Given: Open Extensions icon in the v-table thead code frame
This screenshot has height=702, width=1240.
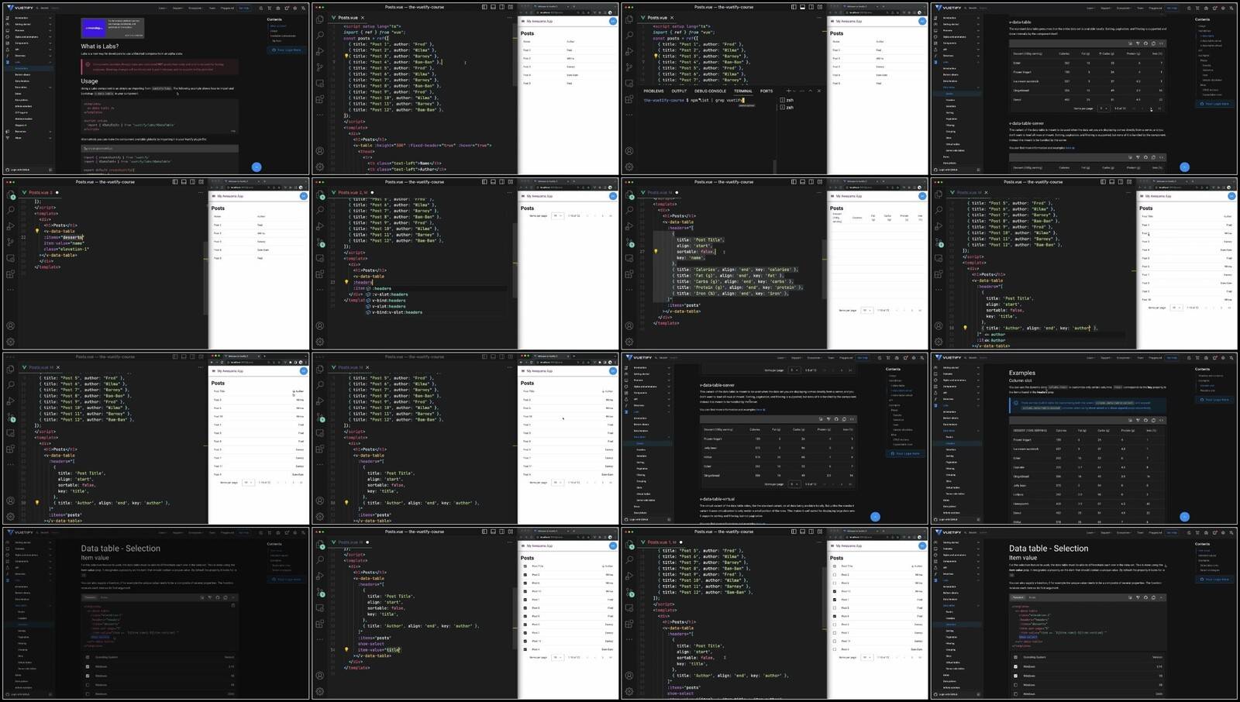Looking at the screenshot, I should (x=319, y=99).
